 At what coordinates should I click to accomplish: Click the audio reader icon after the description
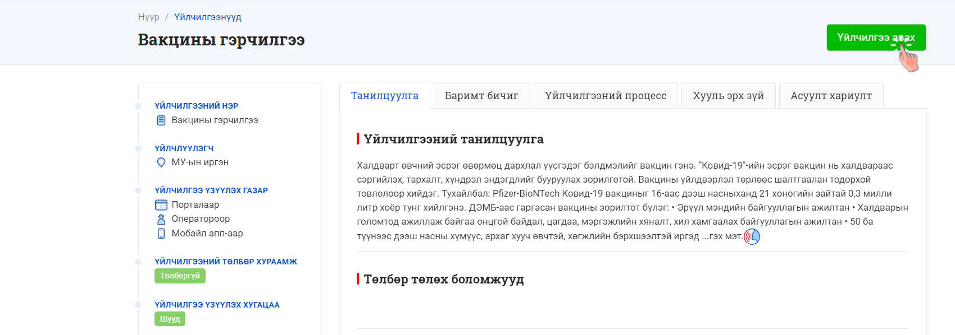click(752, 237)
